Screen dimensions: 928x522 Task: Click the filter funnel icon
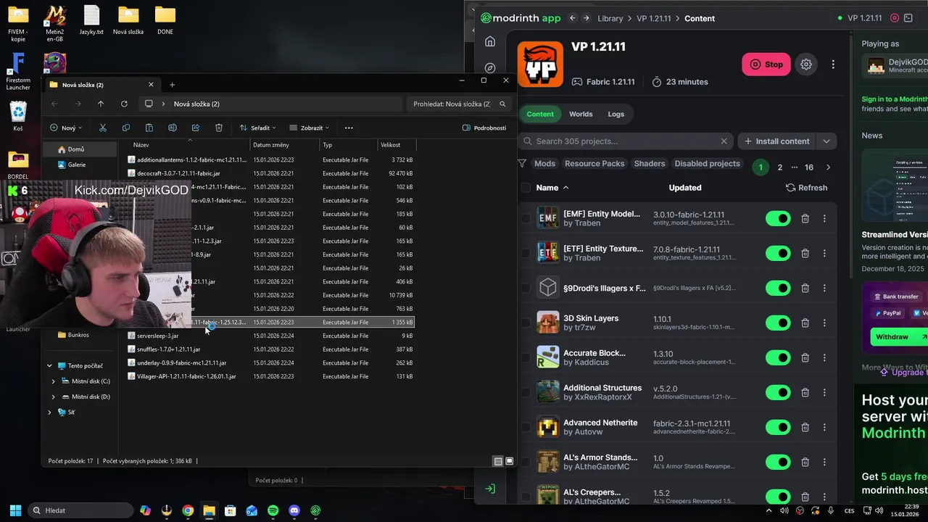(522, 164)
